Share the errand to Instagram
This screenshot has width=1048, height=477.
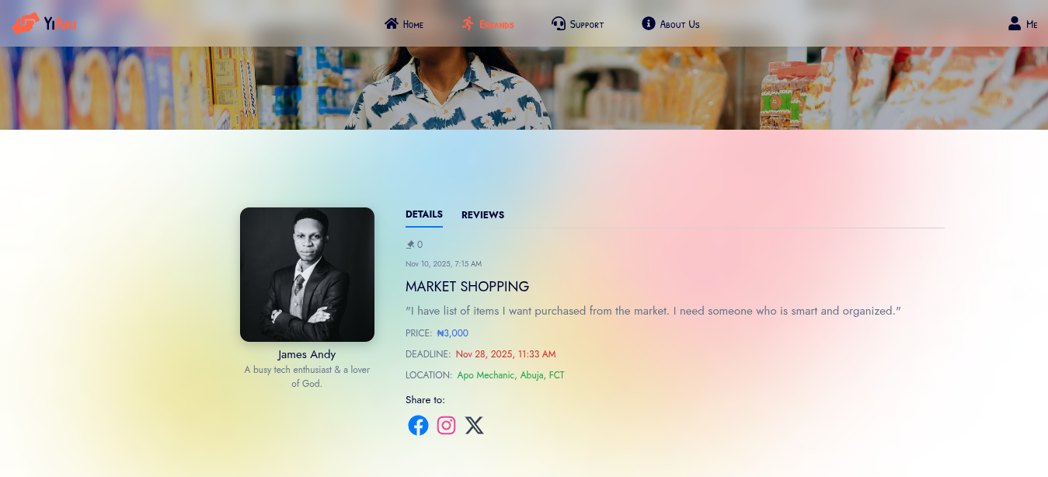(446, 426)
